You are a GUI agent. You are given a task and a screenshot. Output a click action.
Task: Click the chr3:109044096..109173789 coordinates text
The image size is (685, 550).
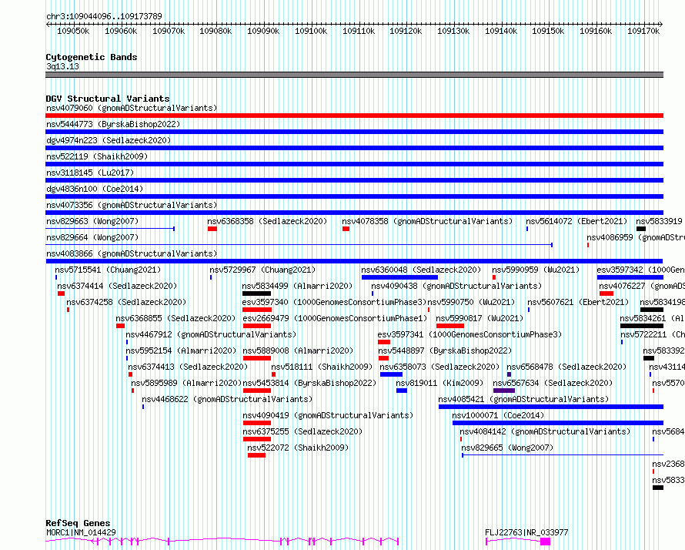click(x=104, y=16)
